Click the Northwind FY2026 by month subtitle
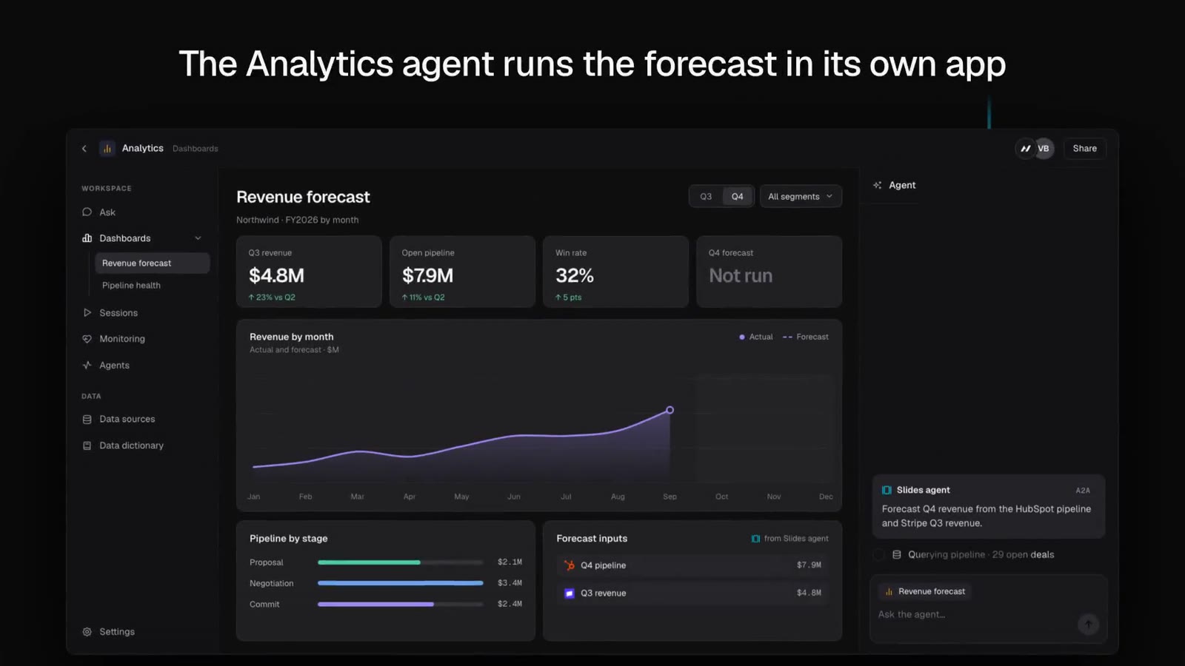 point(298,221)
